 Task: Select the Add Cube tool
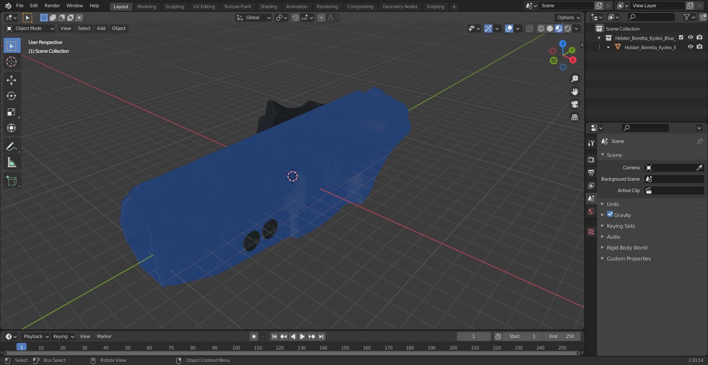click(x=11, y=181)
